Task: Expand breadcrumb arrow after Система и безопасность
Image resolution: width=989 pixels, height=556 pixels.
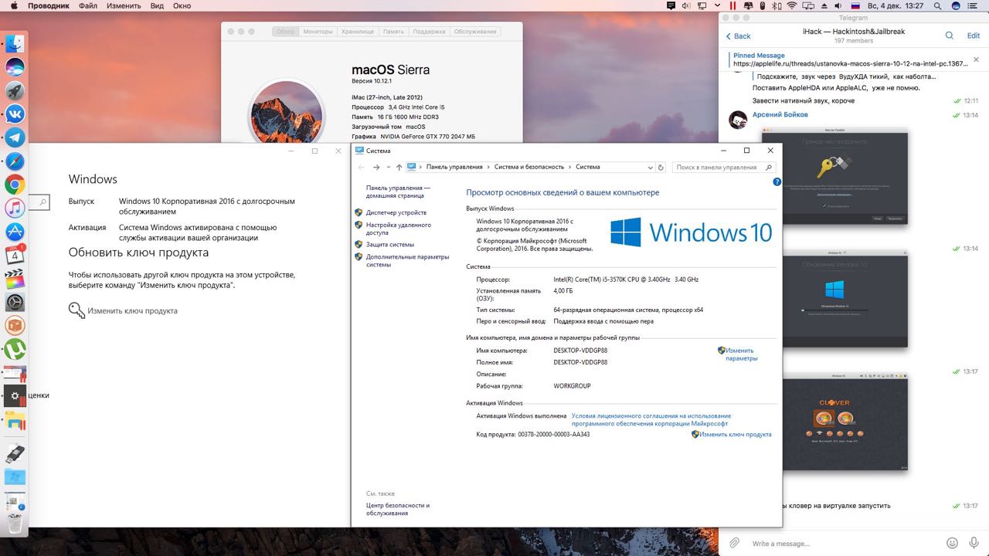Action: tap(569, 167)
